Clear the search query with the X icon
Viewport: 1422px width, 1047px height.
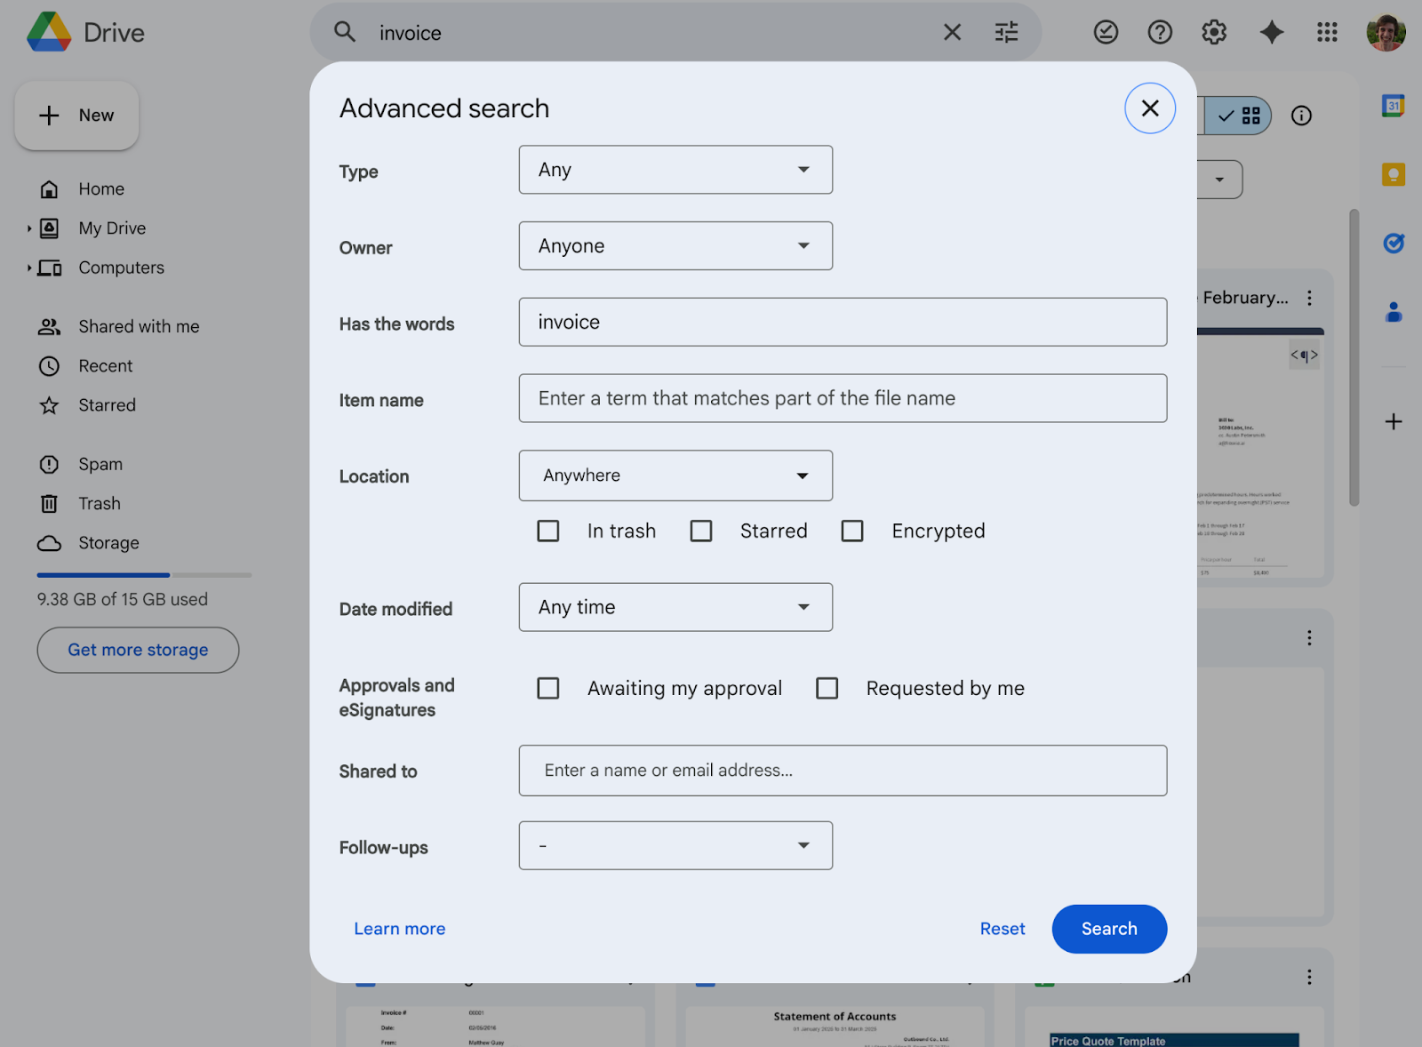(952, 32)
